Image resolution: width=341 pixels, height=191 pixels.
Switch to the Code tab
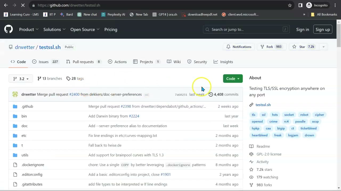coord(18,62)
